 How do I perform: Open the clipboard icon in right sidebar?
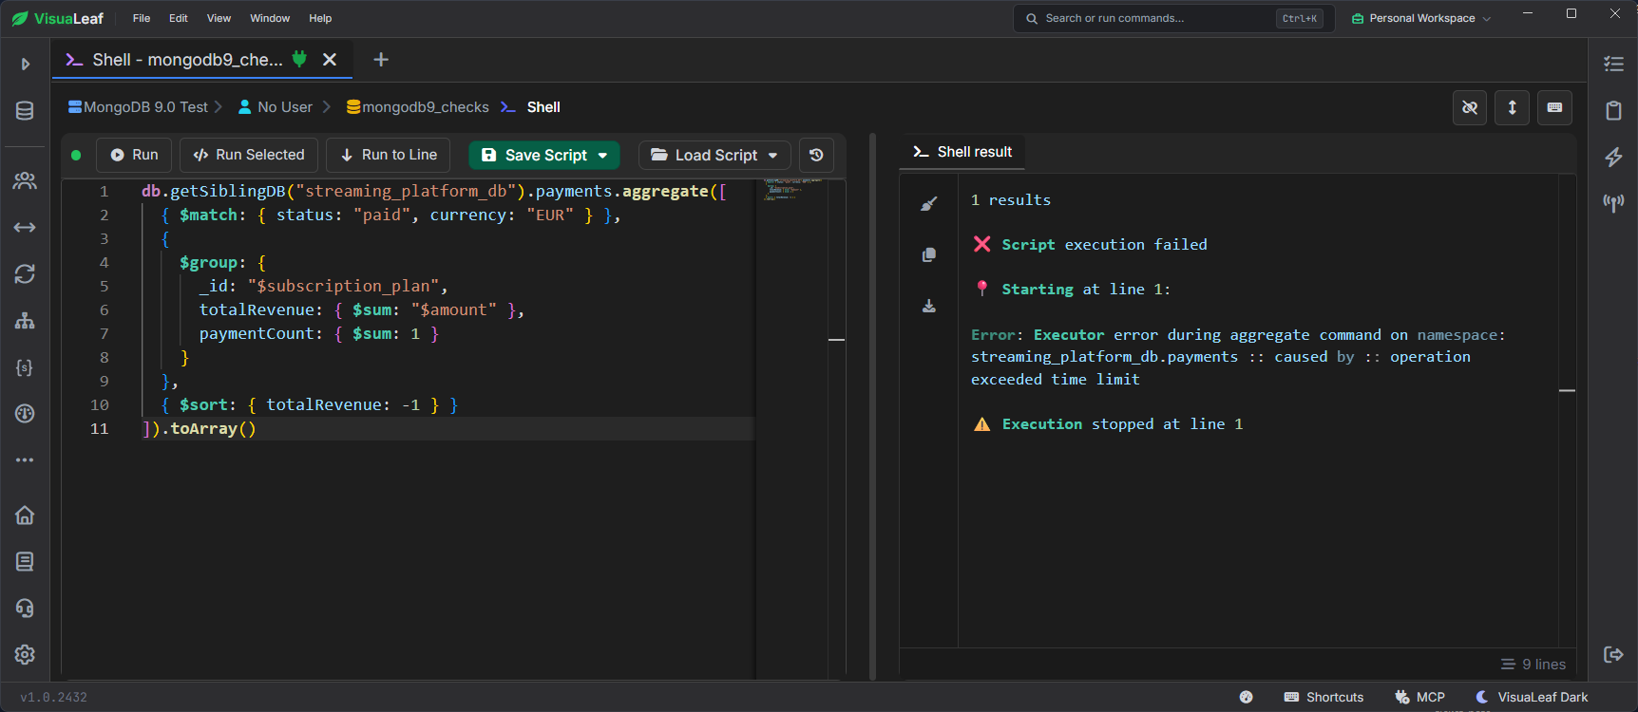(x=1613, y=110)
